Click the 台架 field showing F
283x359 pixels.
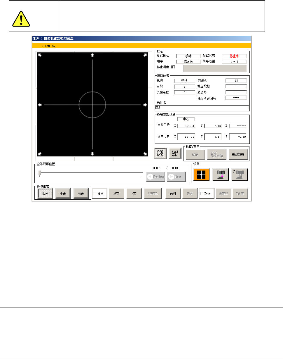click(x=184, y=87)
